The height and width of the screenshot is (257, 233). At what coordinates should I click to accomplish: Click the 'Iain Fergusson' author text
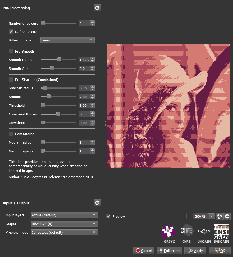35,177
